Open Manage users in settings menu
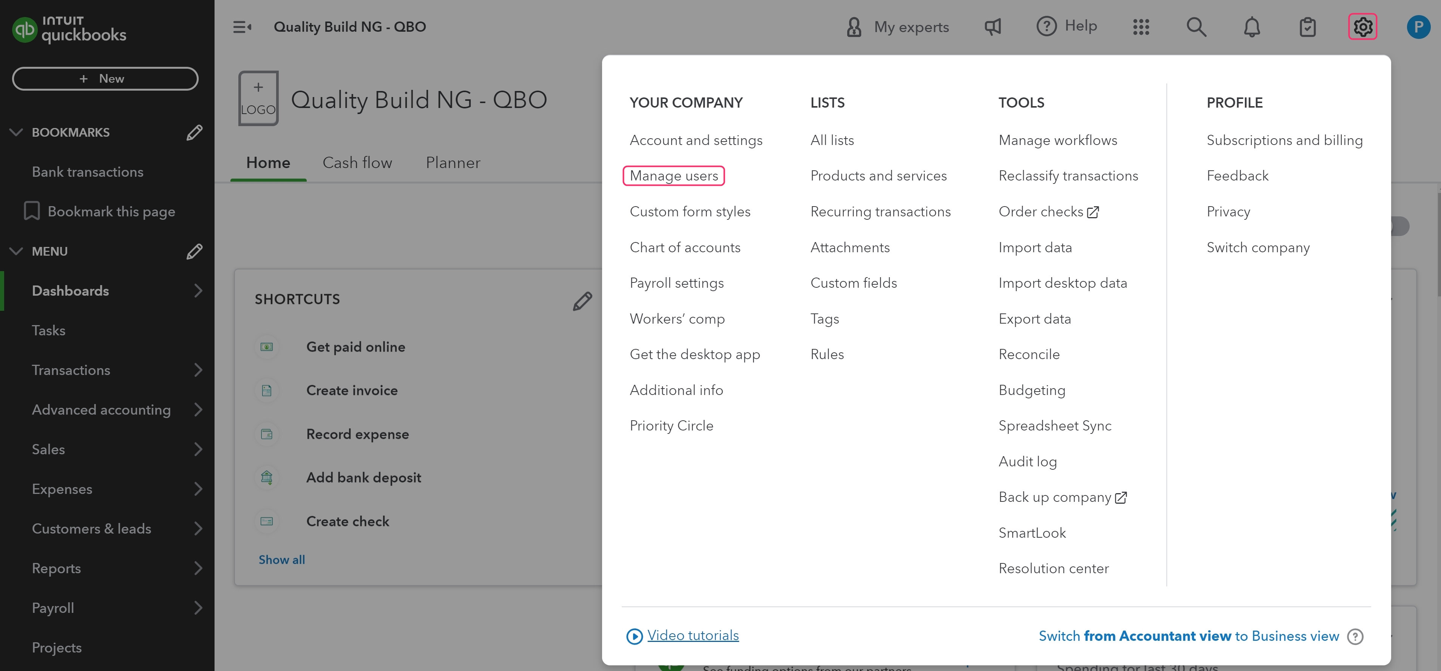This screenshot has height=671, width=1441. click(673, 176)
